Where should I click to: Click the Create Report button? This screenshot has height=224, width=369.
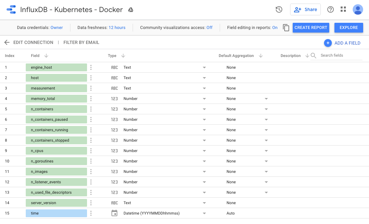311,27
